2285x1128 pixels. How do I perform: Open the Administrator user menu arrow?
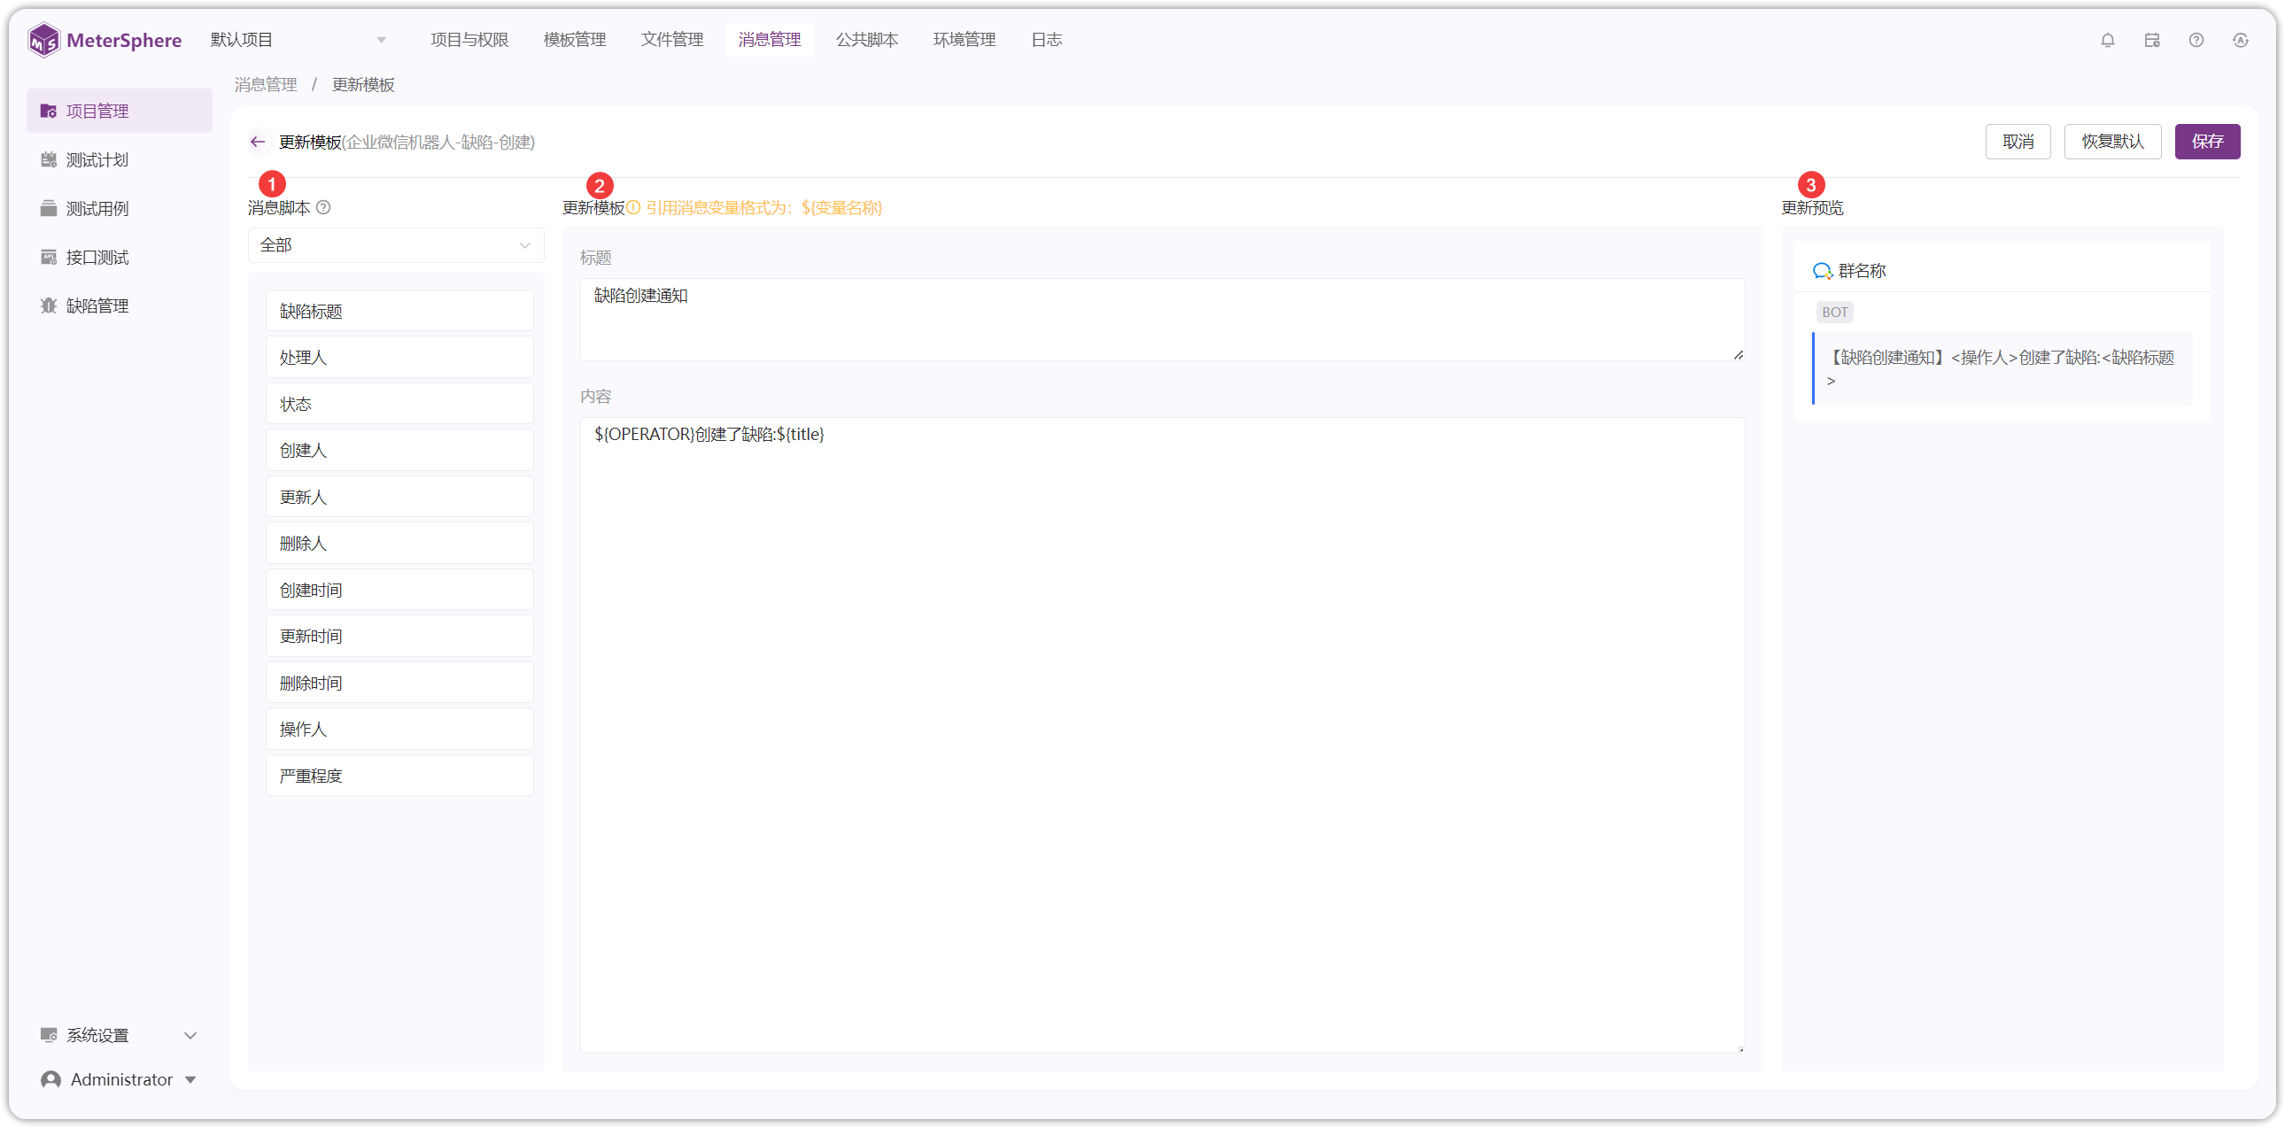[x=190, y=1079]
